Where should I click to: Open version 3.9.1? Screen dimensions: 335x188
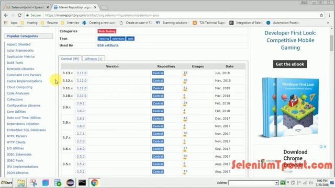(81, 103)
